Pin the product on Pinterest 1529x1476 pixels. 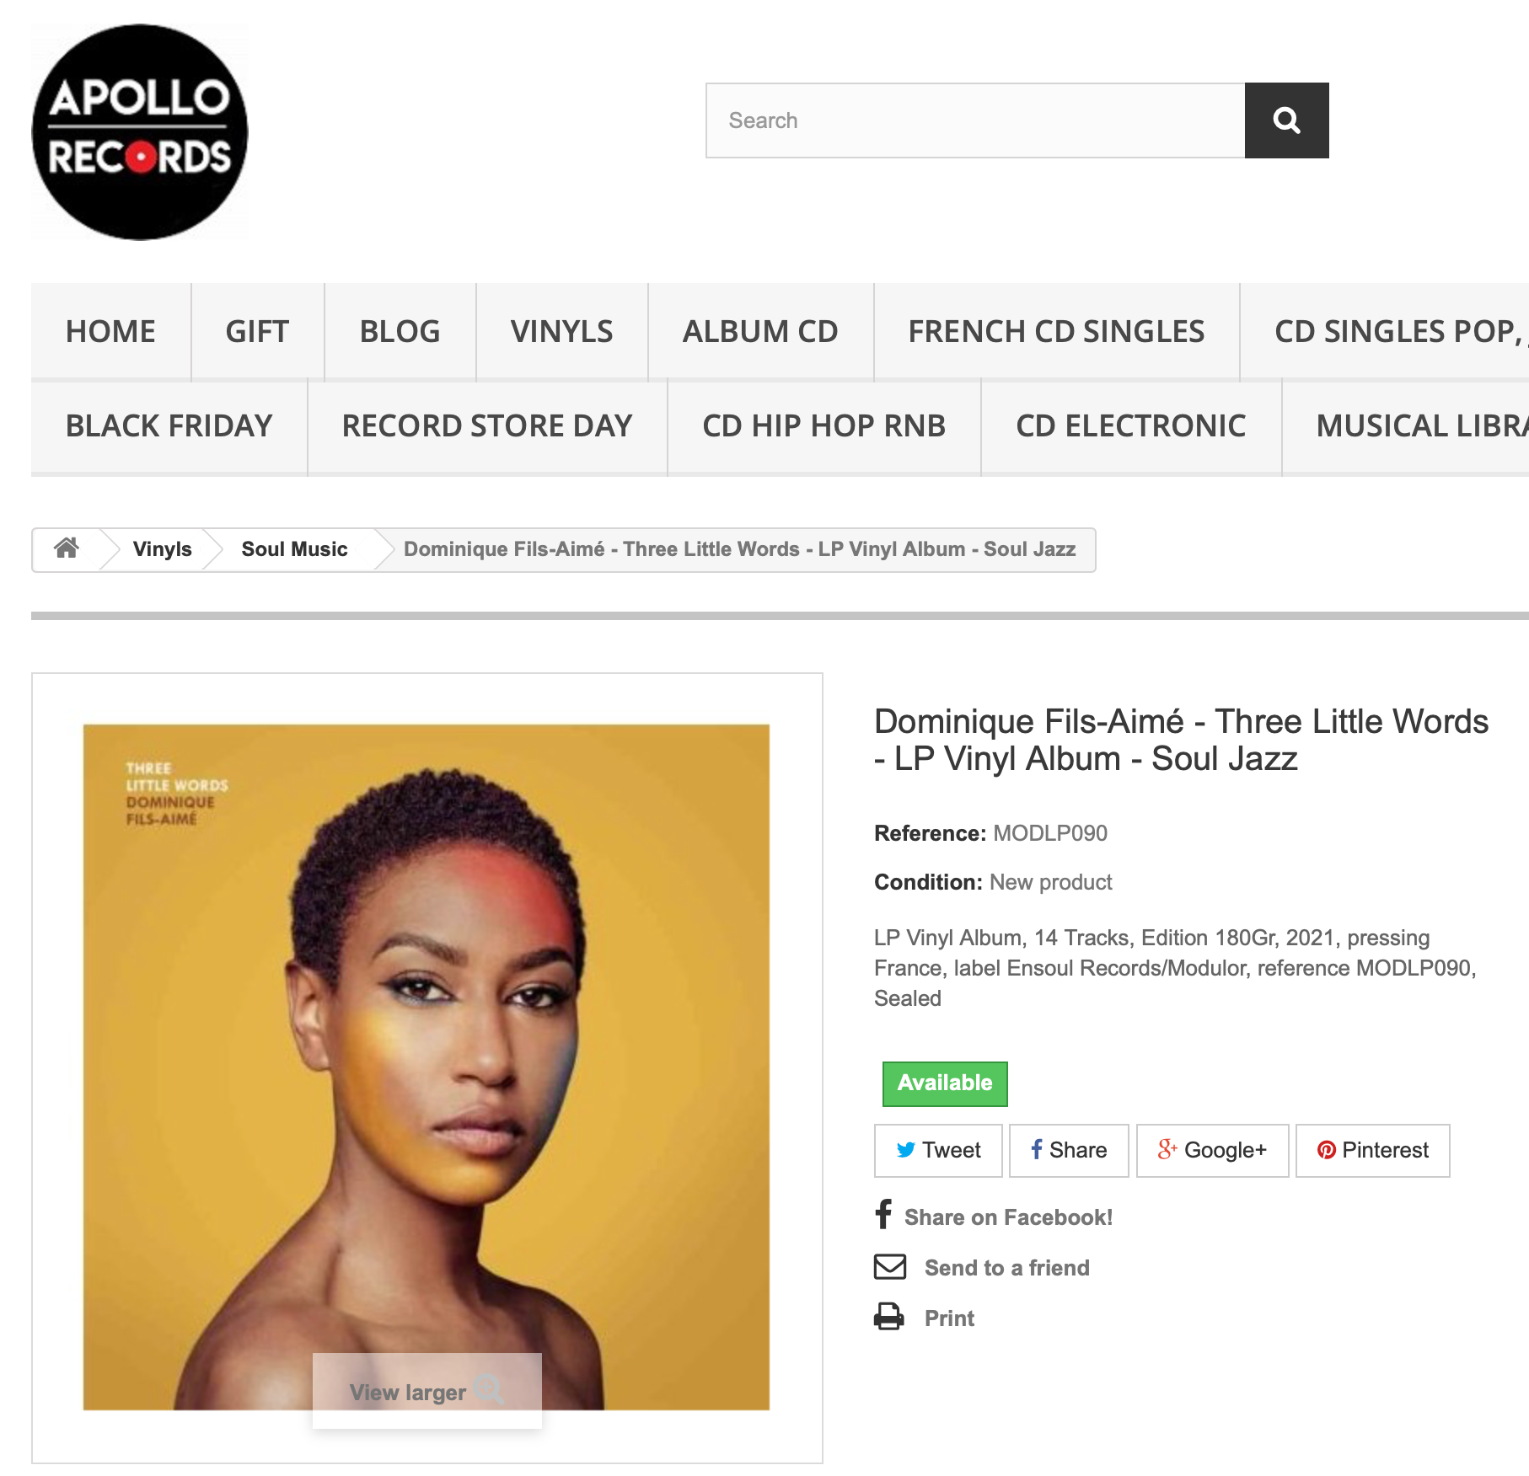pyautogui.click(x=1372, y=1150)
